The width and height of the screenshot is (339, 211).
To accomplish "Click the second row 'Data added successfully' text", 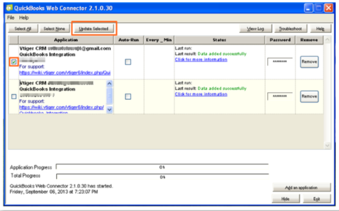I will click(222, 88).
